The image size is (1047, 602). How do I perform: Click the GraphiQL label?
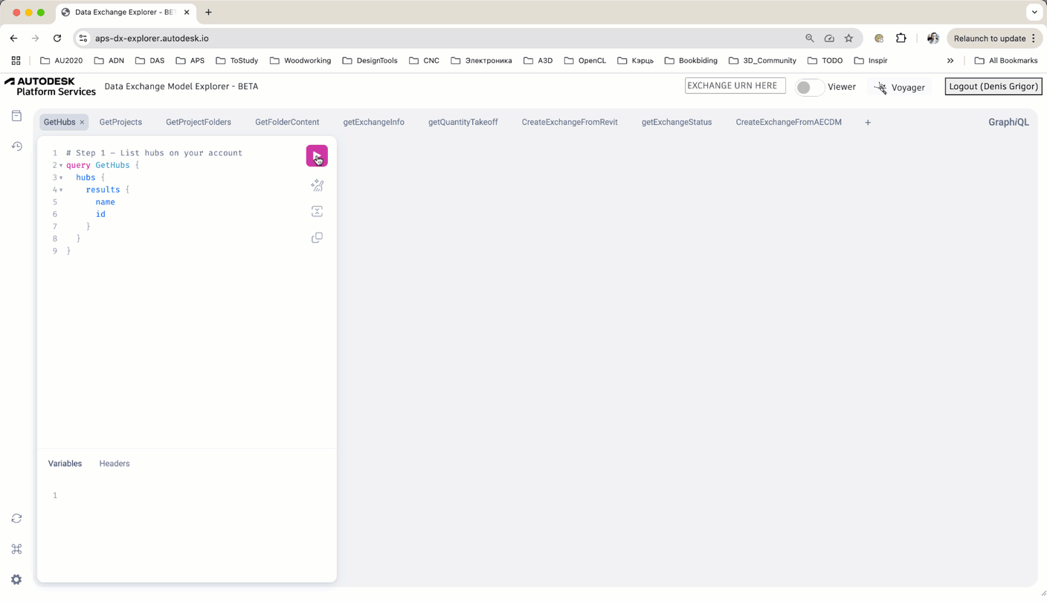click(1008, 123)
